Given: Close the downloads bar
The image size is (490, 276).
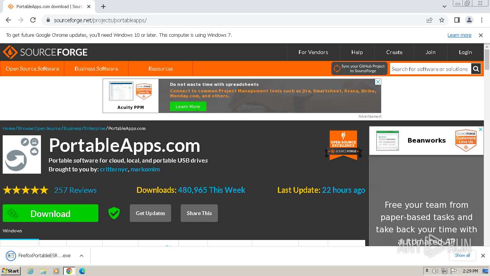Looking at the screenshot, I should (483, 256).
